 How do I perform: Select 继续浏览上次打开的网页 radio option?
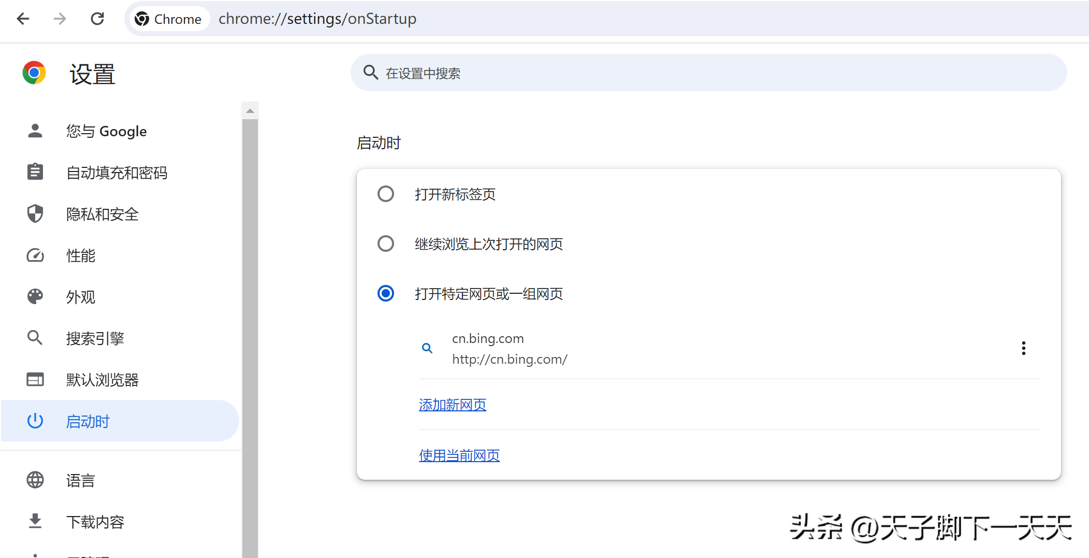click(386, 244)
